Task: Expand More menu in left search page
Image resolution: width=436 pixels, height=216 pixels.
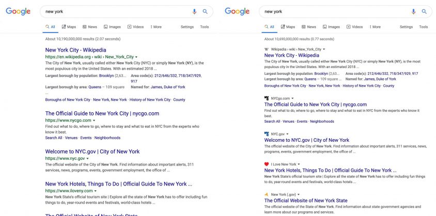Action: tap(156, 27)
